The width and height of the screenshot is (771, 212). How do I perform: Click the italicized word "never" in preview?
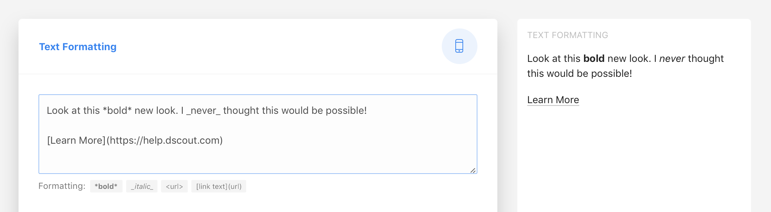[x=672, y=59]
